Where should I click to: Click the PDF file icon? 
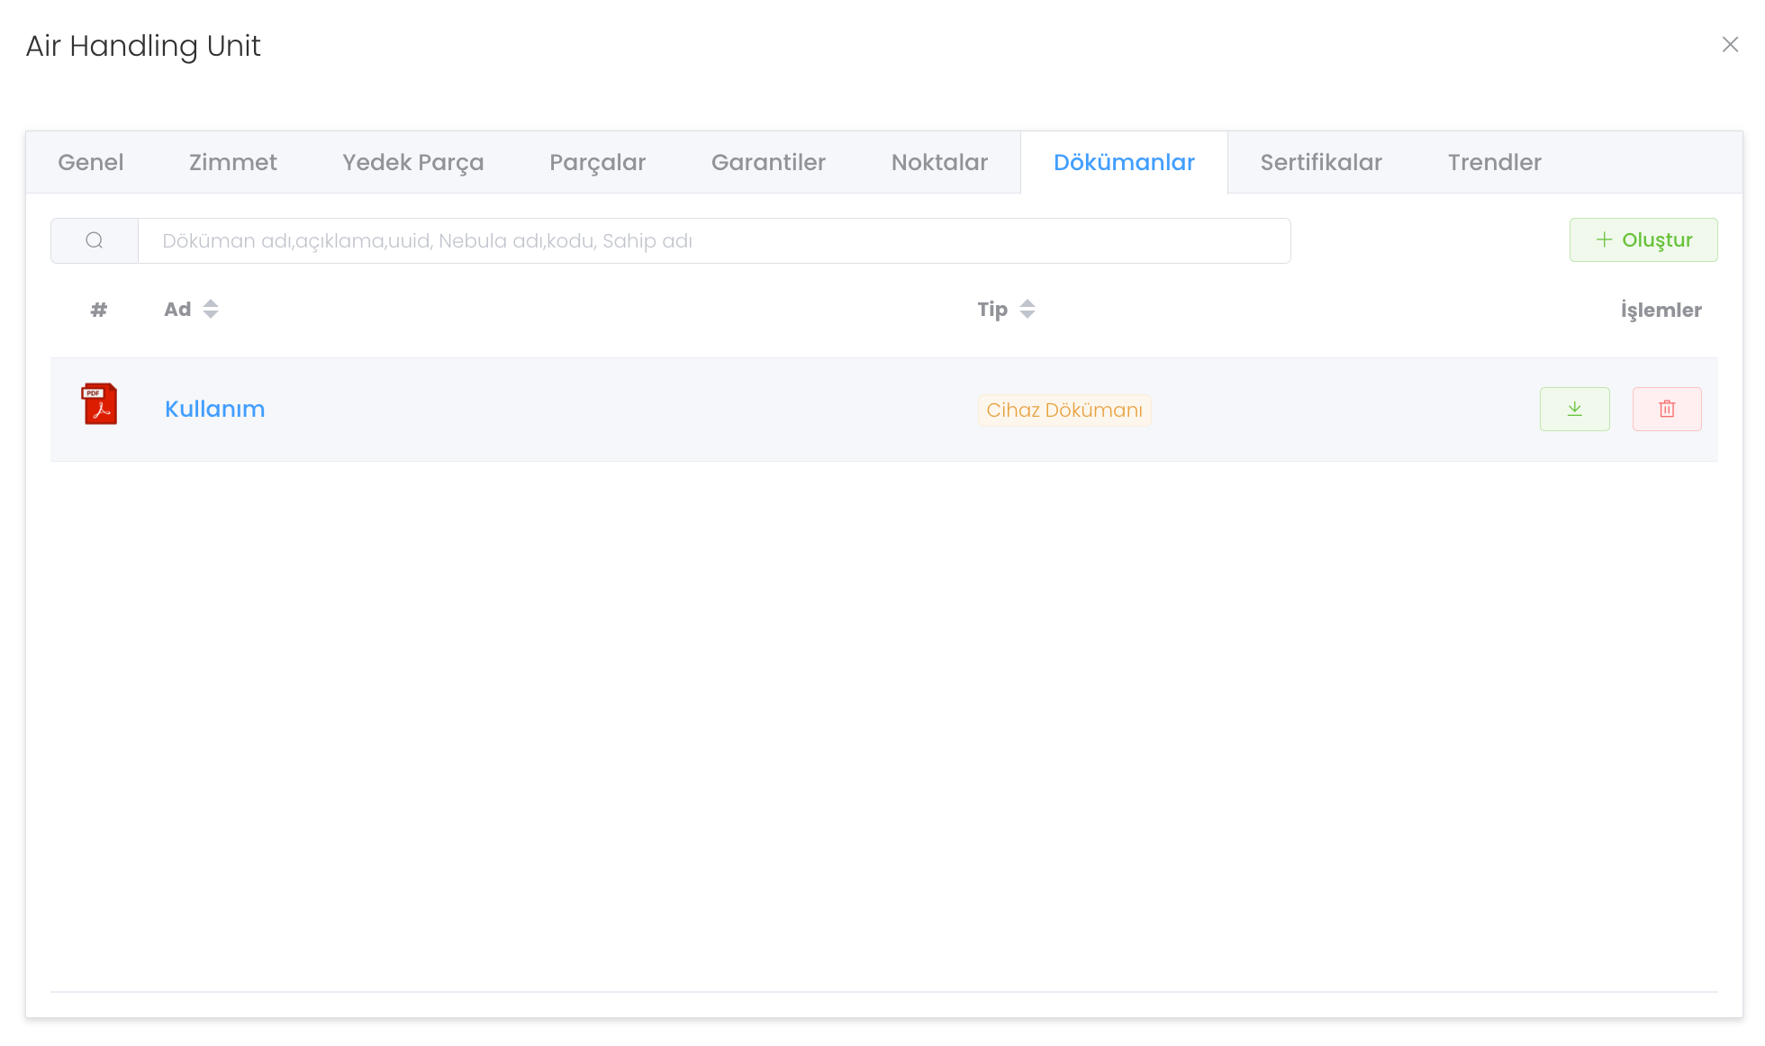[x=100, y=404]
